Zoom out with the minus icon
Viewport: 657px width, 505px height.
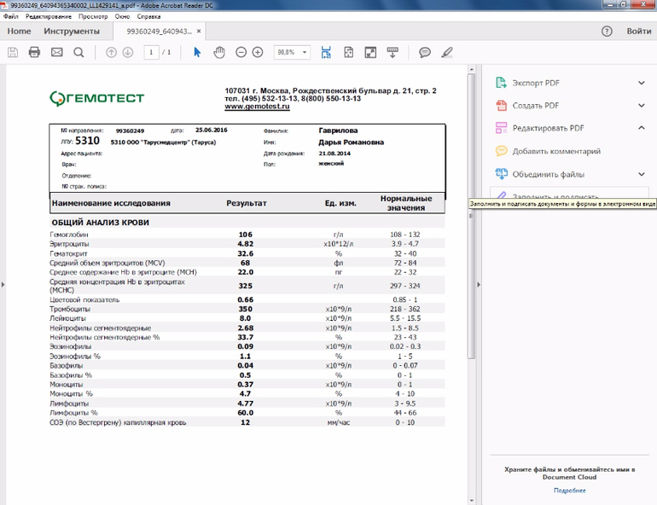(241, 52)
